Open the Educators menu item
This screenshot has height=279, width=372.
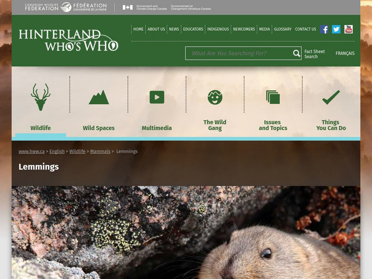193,29
